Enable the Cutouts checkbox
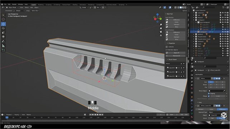 (167, 47)
